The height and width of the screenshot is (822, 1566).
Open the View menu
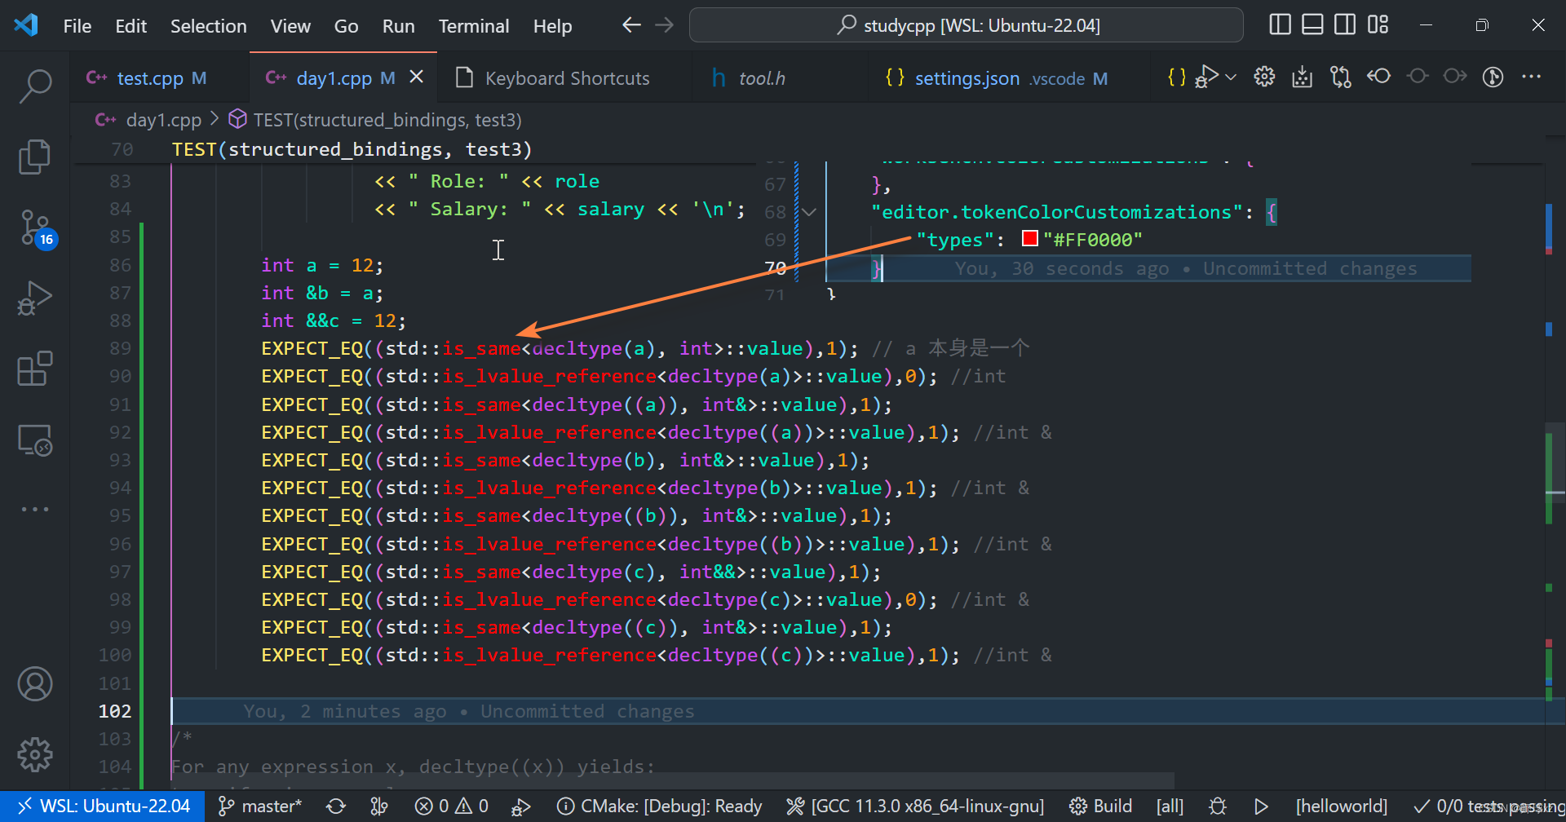coord(290,26)
